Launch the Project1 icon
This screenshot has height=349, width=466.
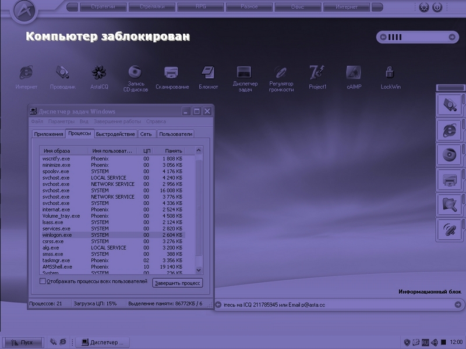tap(317, 77)
